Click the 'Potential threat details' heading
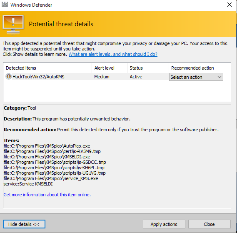Image resolution: width=237 pixels, height=233 pixels. click(61, 24)
